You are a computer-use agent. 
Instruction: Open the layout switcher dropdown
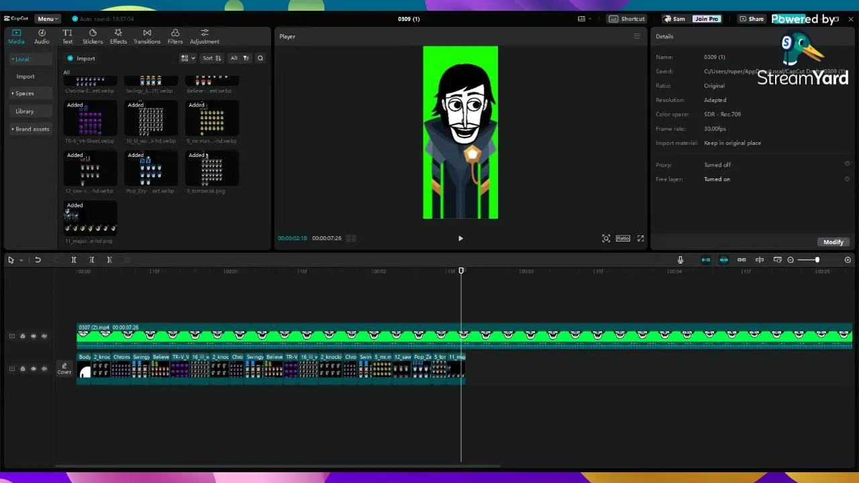click(585, 19)
